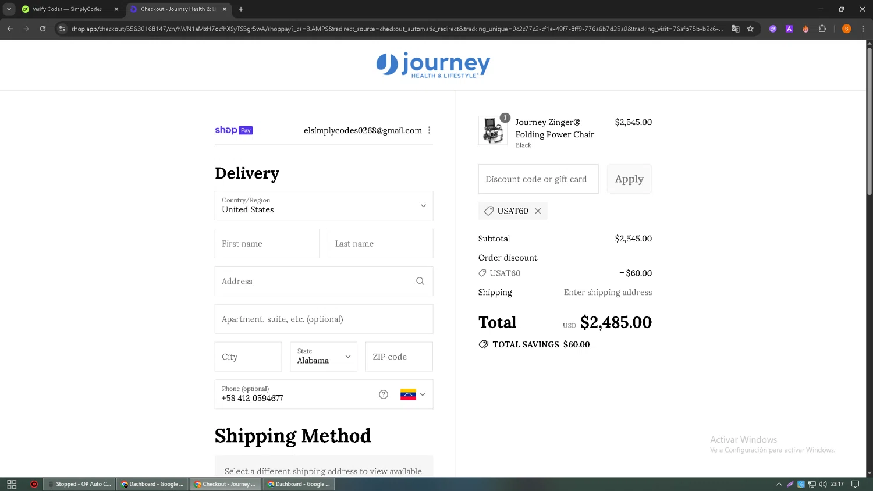Image resolution: width=873 pixels, height=491 pixels.
Task: Open the Windows Start button
Action: (x=12, y=484)
